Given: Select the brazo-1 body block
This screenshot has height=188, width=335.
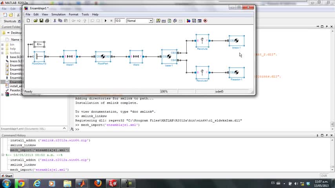Looking at the screenshot, I should pyautogui.click(x=237, y=41).
